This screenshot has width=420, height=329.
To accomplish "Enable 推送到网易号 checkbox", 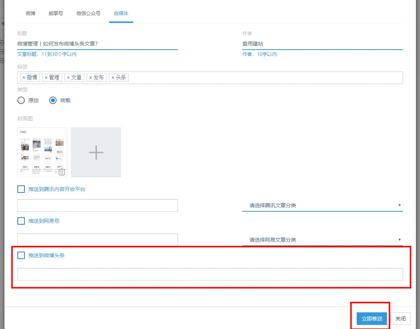I will pyautogui.click(x=21, y=221).
